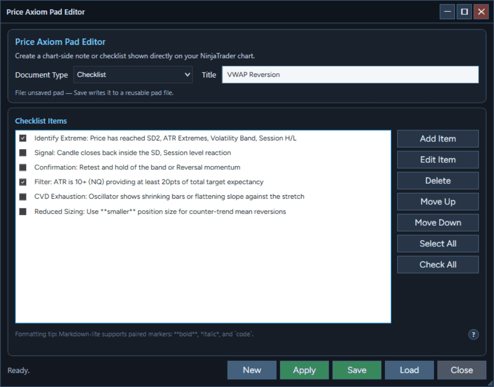
Task: Select the Signal: Candle closes back item
Action: click(132, 153)
